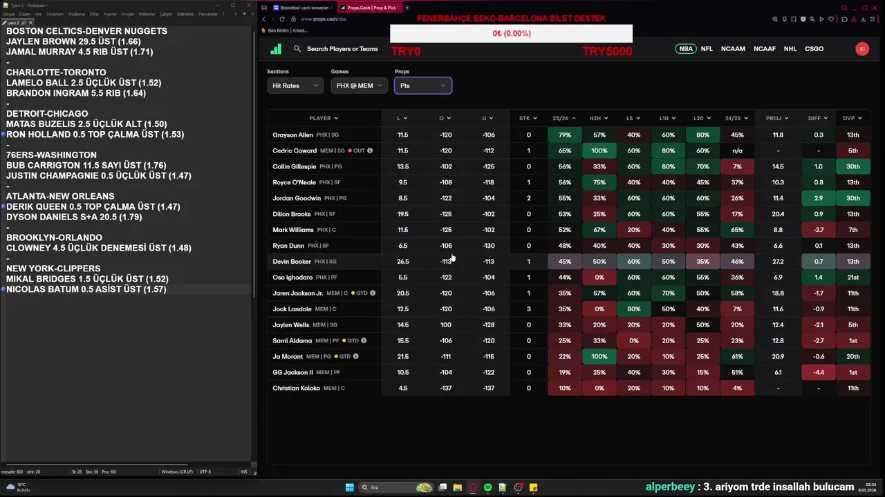The width and height of the screenshot is (885, 497).
Task: Open Spotify from the taskbar
Action: (x=487, y=487)
